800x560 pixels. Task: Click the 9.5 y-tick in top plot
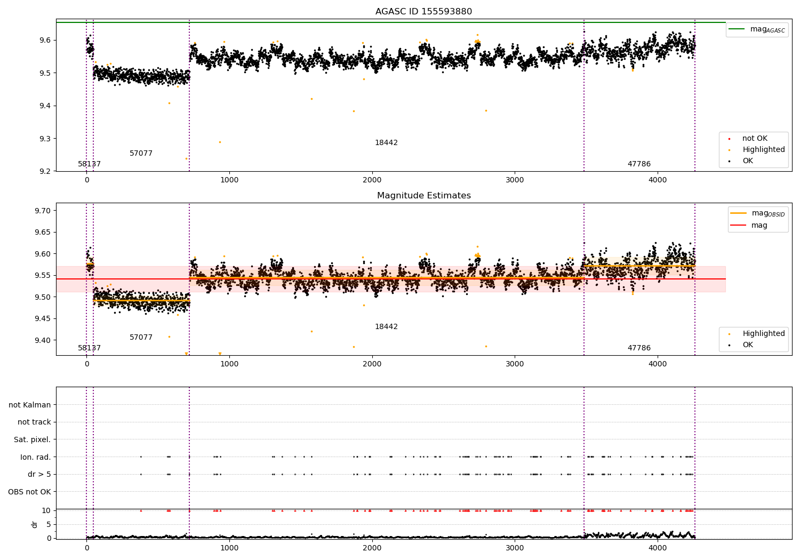tap(45, 73)
